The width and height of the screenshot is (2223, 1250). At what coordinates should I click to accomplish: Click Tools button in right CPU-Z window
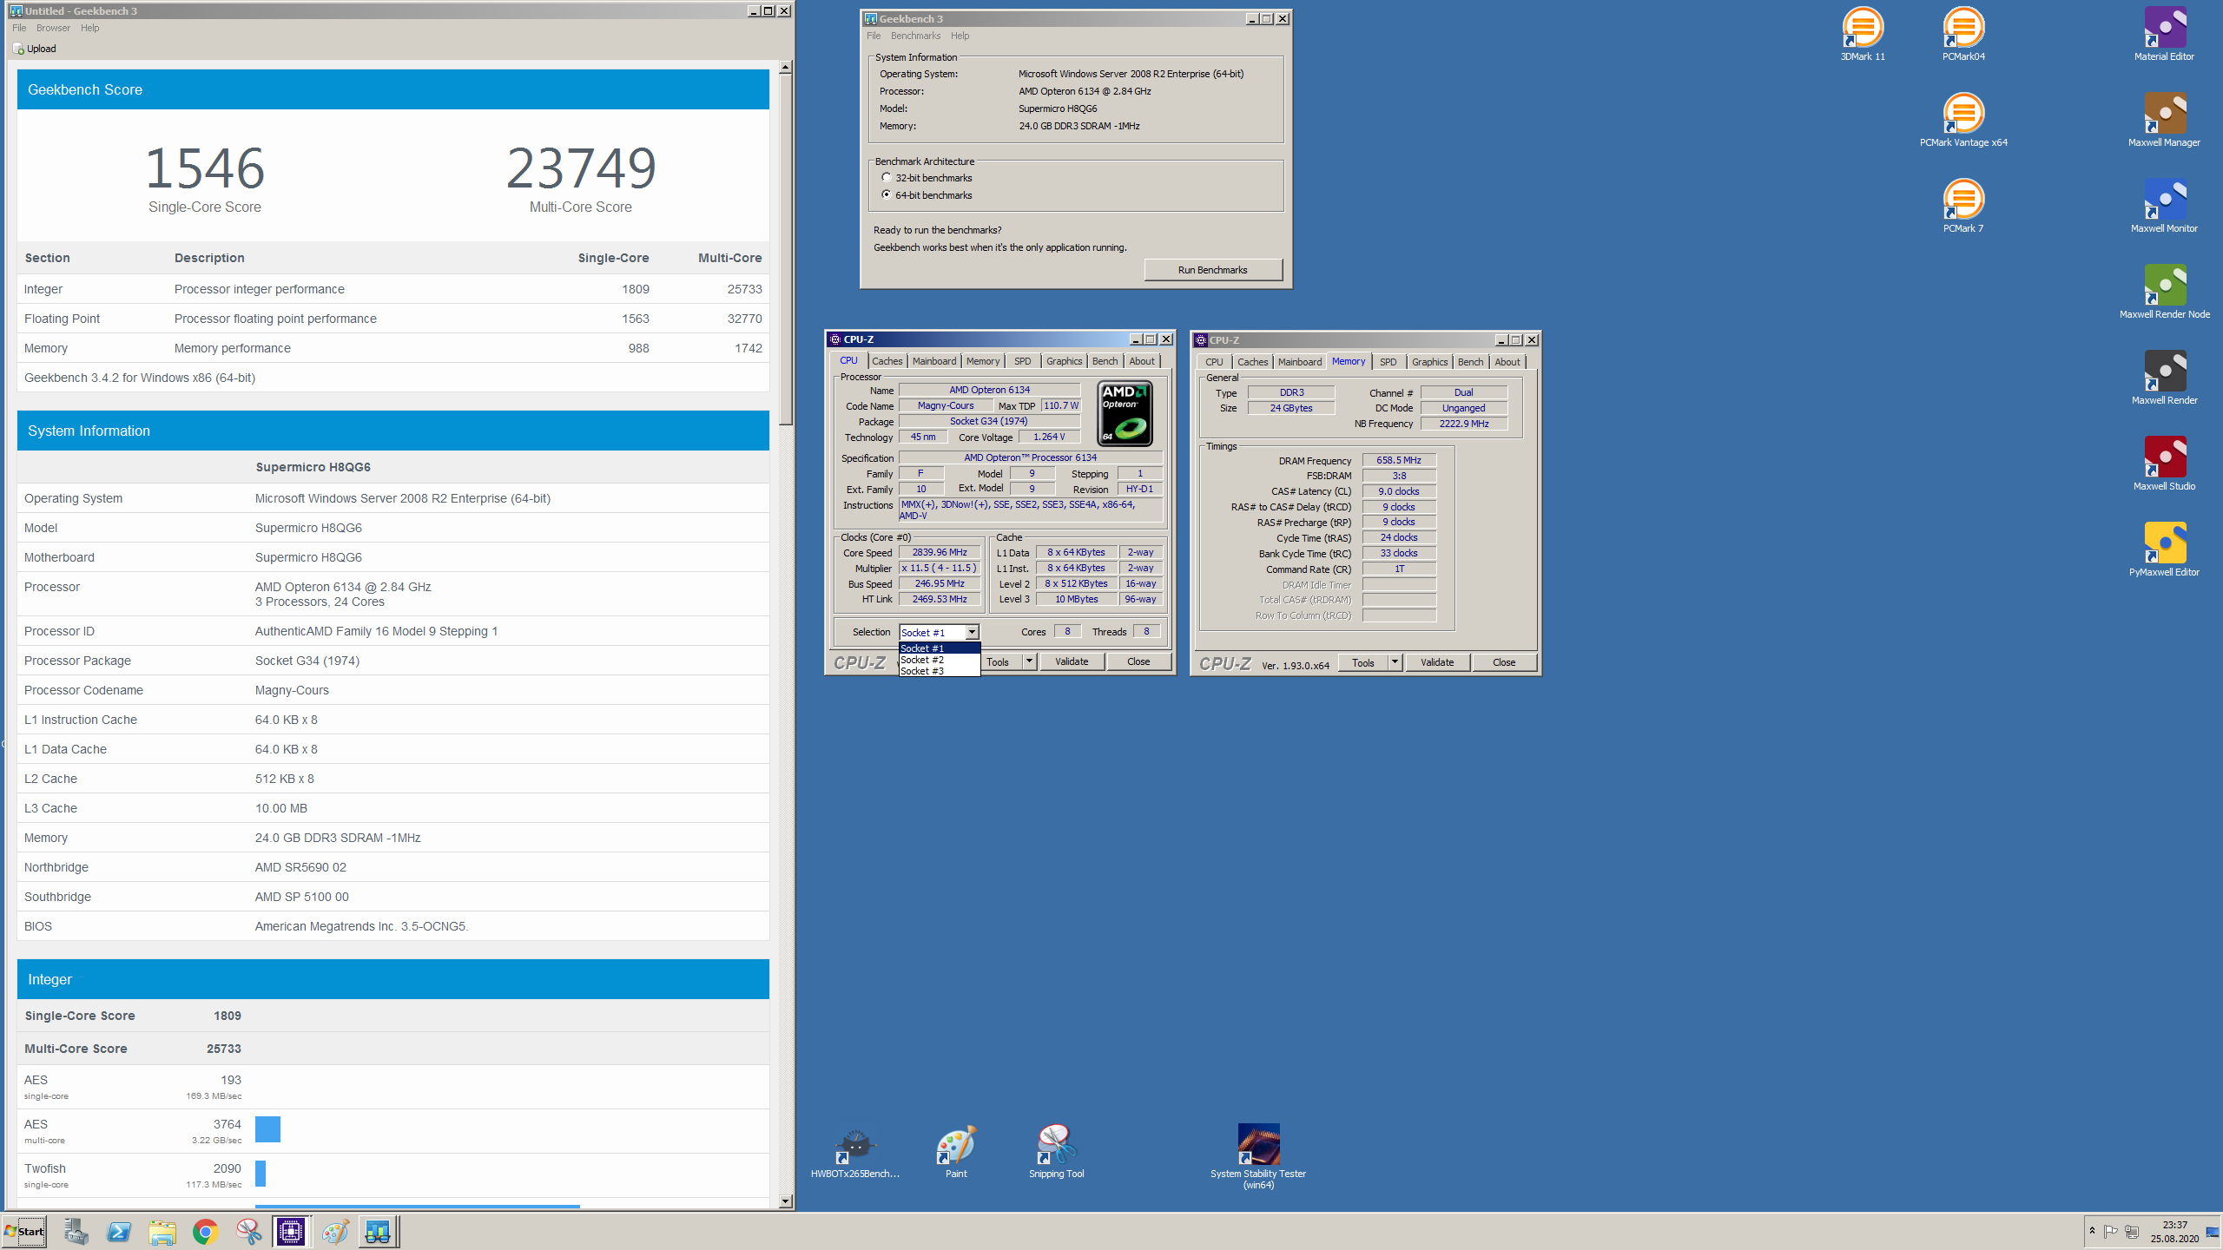coord(1362,662)
